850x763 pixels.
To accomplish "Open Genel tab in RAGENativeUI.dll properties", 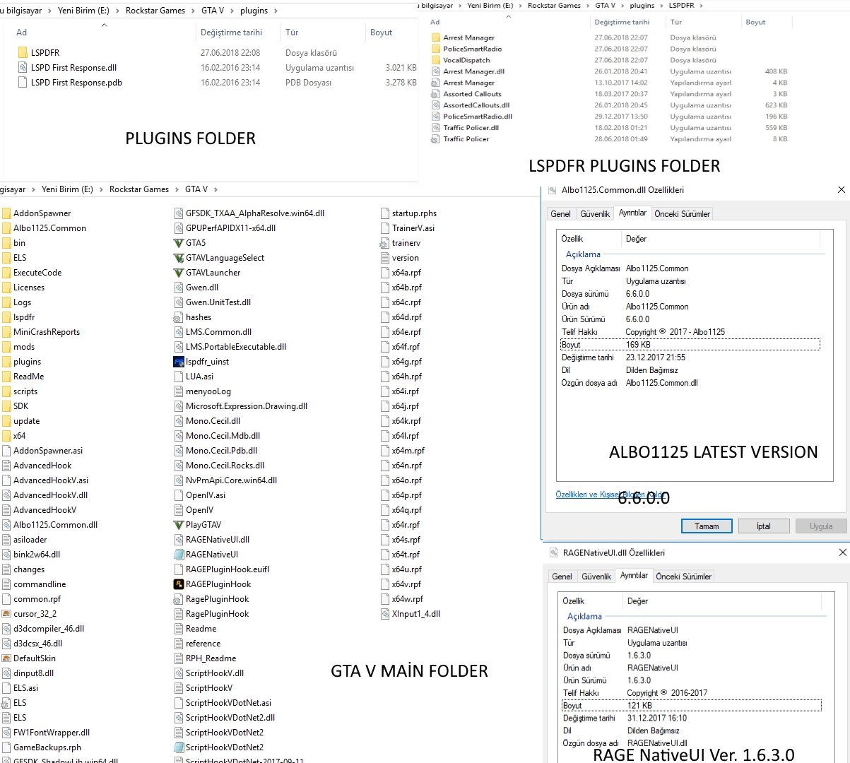I will tap(562, 576).
